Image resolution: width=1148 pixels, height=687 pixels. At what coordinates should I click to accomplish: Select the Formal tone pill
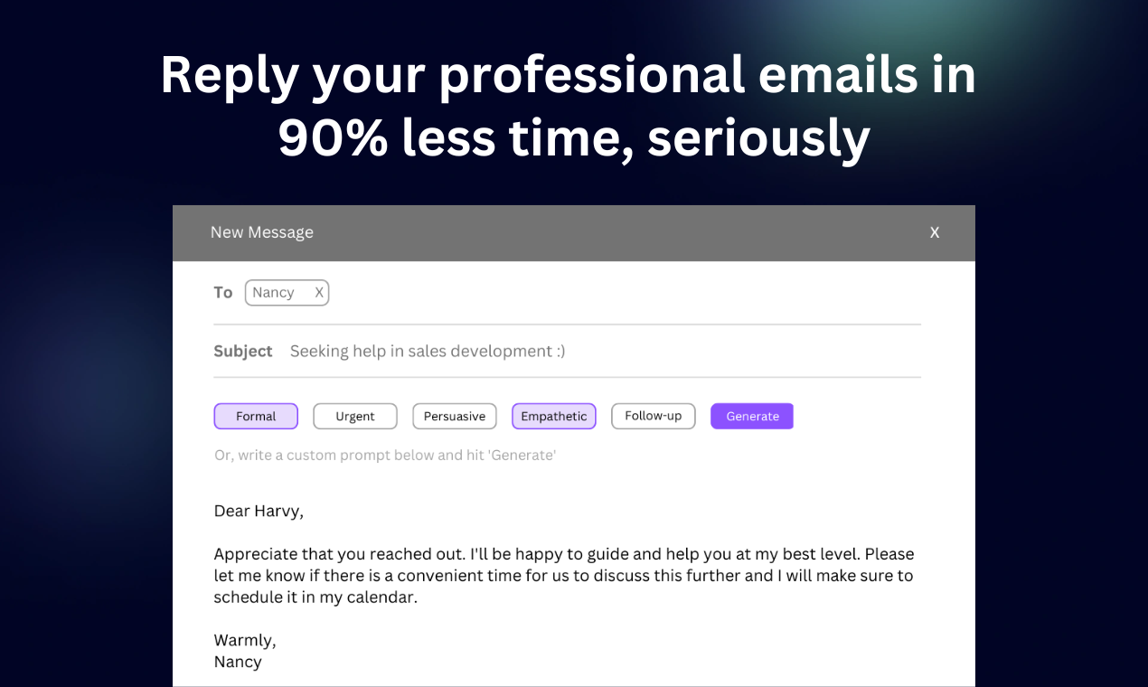pyautogui.click(x=256, y=416)
